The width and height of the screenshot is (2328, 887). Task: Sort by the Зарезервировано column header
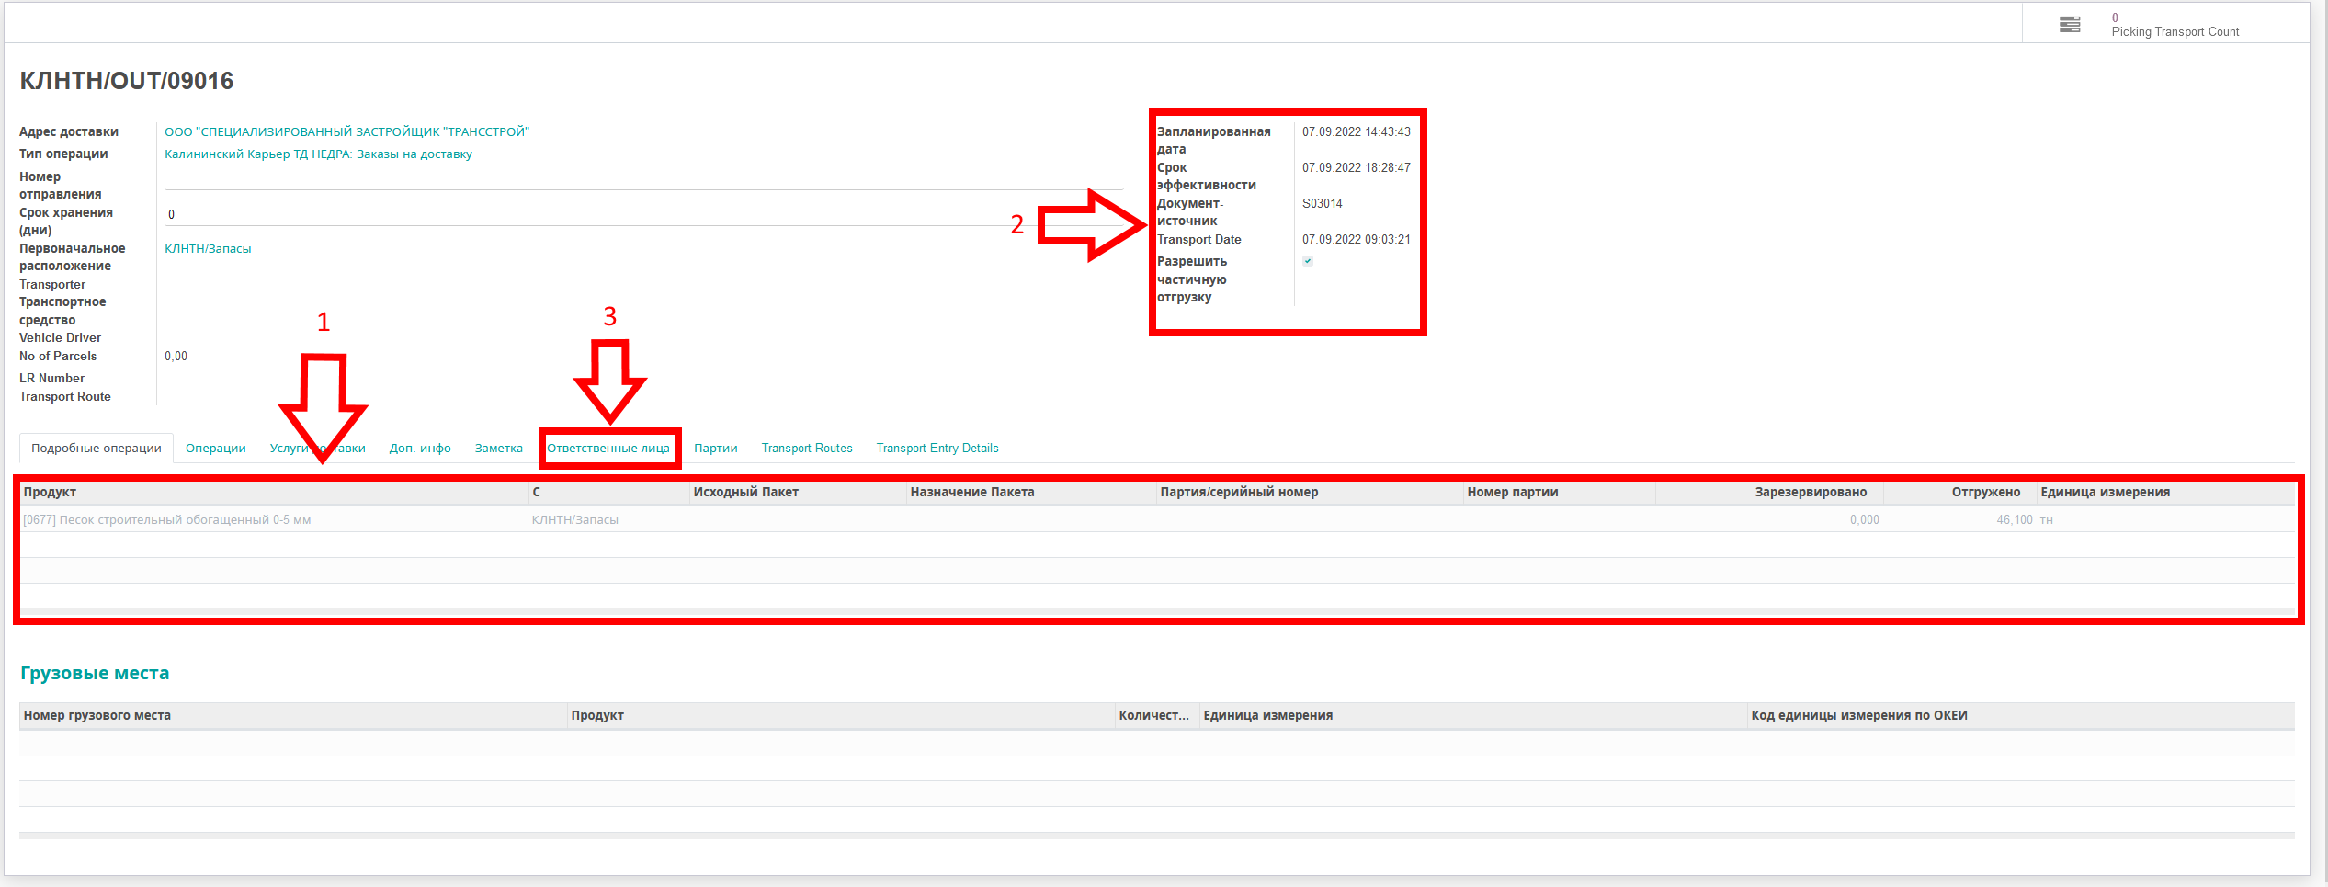(1810, 493)
